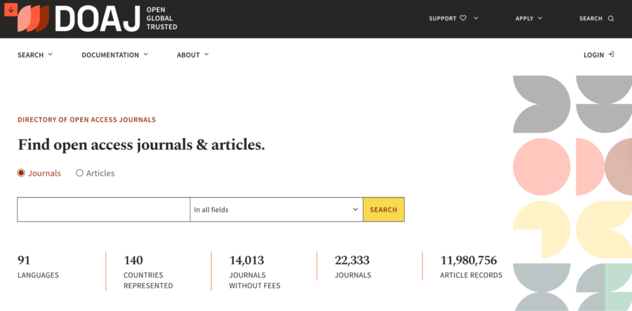Click the Support link in the header
The width and height of the screenshot is (632, 311).
click(x=443, y=19)
